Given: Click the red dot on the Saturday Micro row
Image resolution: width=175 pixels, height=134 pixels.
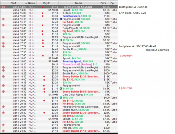Looking at the screenshot, I should point(43,16).
